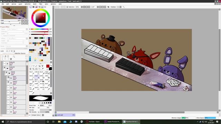
Task: Select the Eyedropper color picker tool
Action: click(42, 69)
